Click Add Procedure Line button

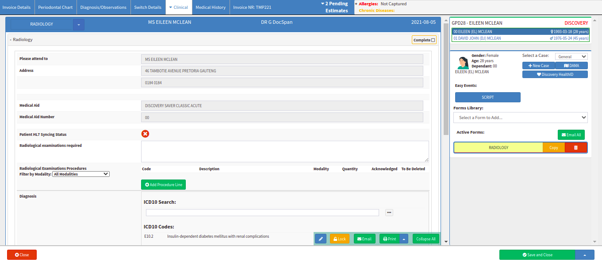tap(163, 185)
